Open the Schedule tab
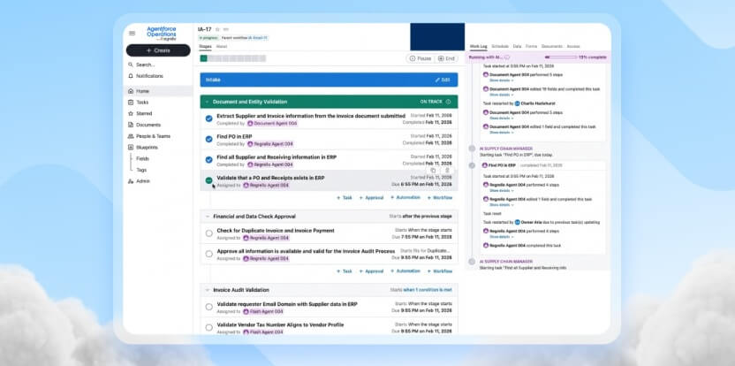735x366 pixels. (500, 47)
